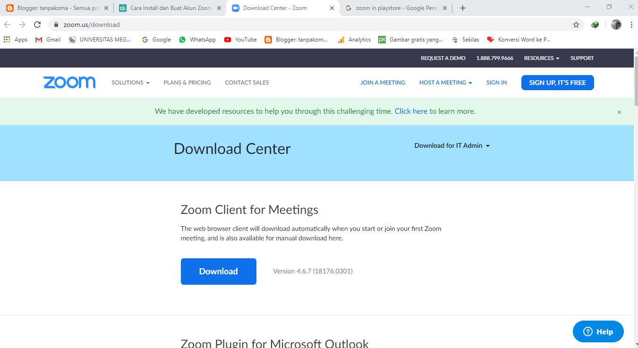Click the SIGN UP, IT'S FREE button

pos(558,83)
